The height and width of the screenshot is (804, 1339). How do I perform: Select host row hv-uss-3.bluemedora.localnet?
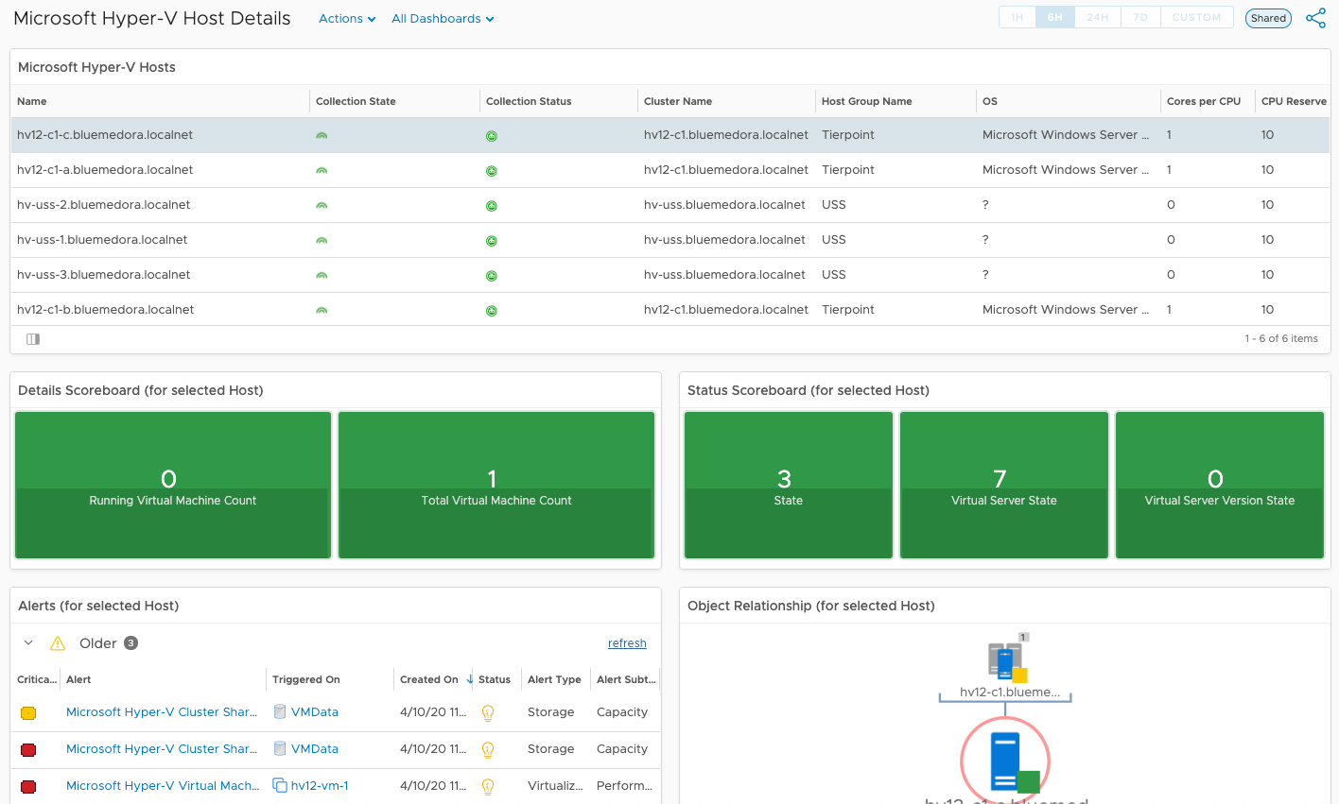click(x=670, y=275)
